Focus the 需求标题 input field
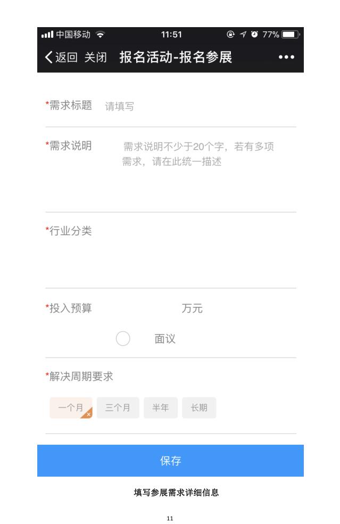The image size is (340, 524). (197, 106)
